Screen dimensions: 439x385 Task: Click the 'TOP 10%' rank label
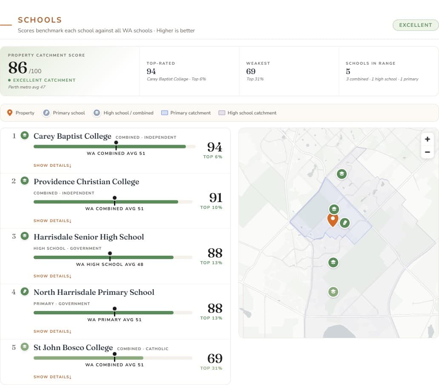[211, 208]
